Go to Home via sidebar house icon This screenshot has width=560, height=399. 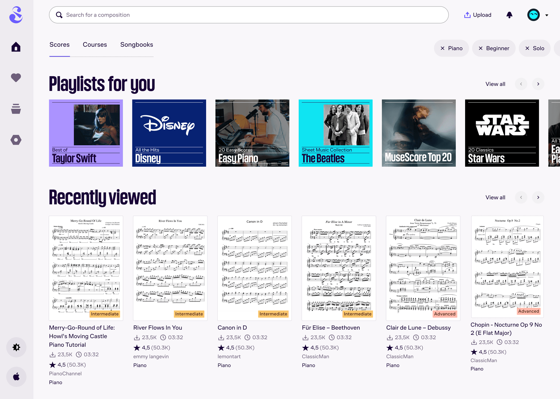(x=16, y=47)
